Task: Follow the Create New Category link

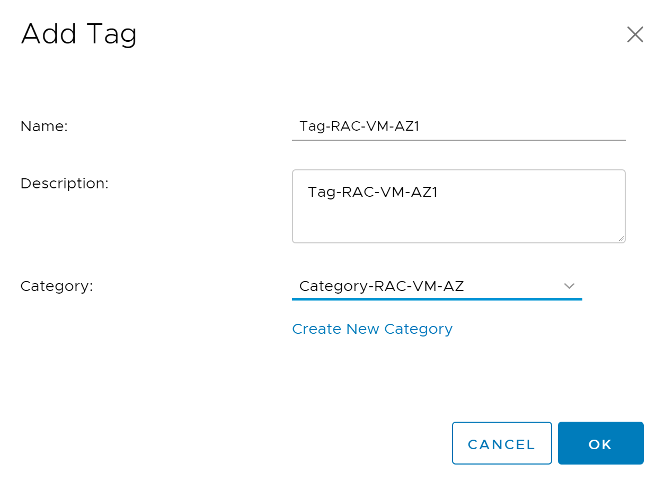Action: (372, 329)
